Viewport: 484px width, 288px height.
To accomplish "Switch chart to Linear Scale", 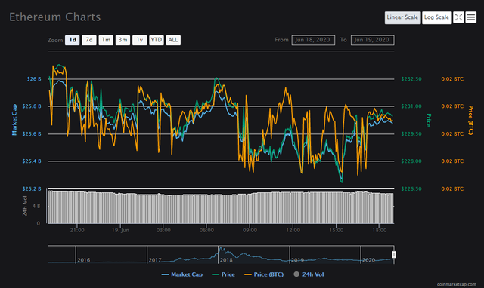I will pyautogui.click(x=402, y=17).
